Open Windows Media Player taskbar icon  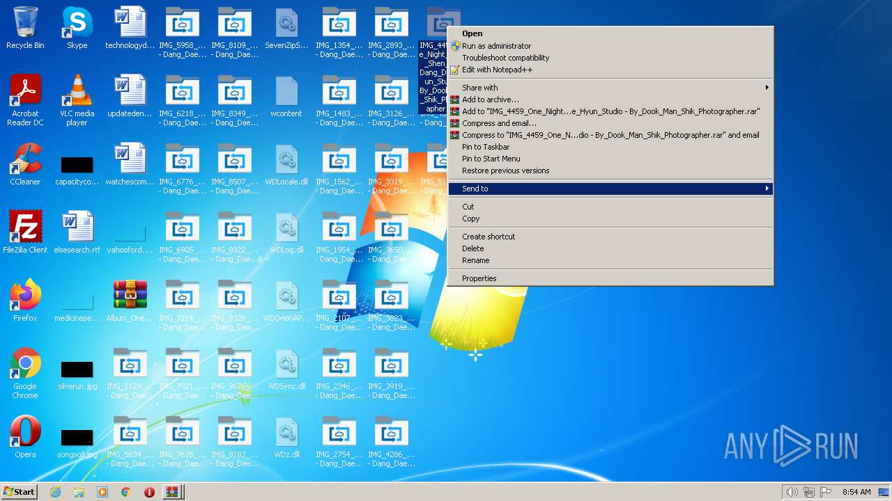[102, 492]
